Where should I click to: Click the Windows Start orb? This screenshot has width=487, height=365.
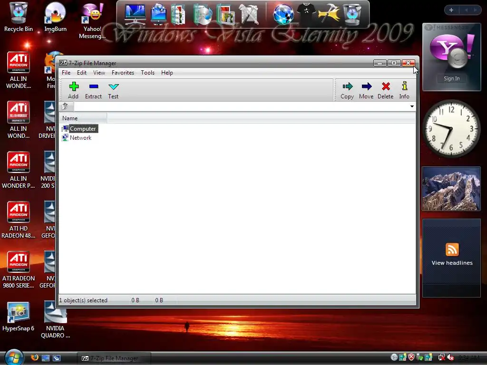point(14,357)
